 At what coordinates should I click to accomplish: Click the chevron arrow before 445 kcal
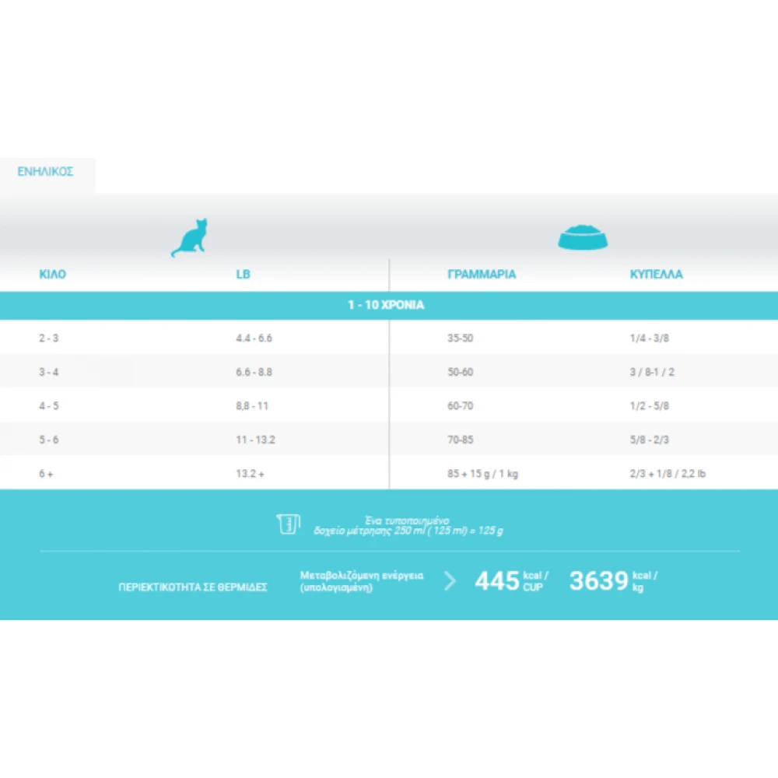click(450, 581)
